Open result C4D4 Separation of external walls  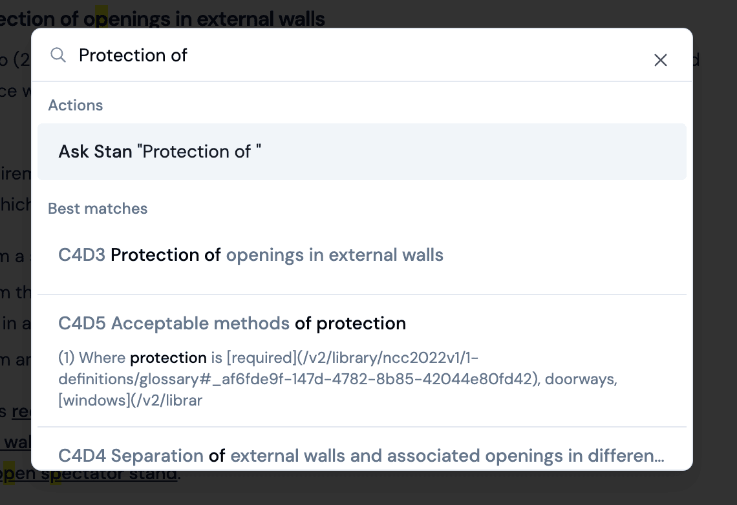point(361,455)
